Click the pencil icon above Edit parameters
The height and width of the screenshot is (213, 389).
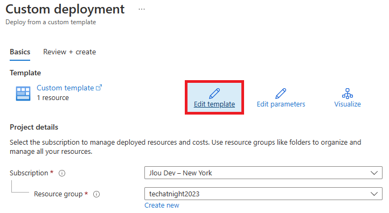(x=281, y=94)
